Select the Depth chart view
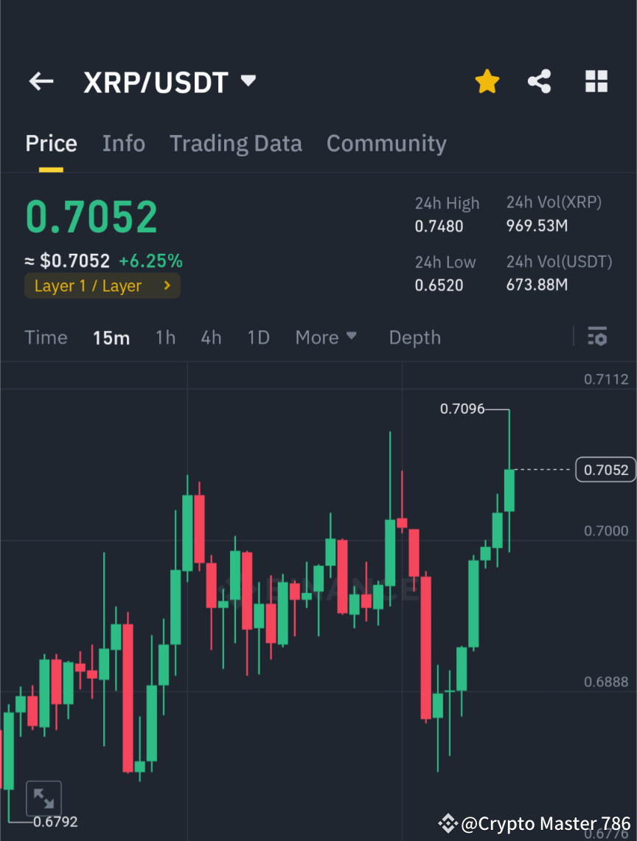 click(414, 337)
